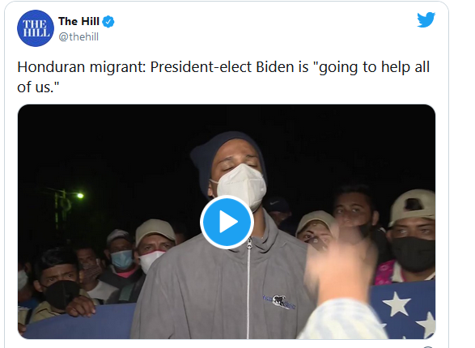Viewport: 475px width, 348px height.
Task: Open the tweet text about the Honduran migrant
Action: 223,77
